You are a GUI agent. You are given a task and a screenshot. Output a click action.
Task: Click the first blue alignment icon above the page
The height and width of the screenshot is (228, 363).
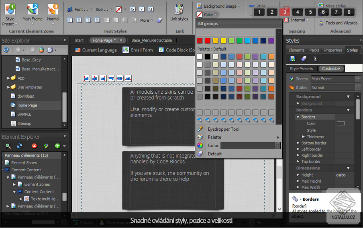pyautogui.click(x=86, y=79)
